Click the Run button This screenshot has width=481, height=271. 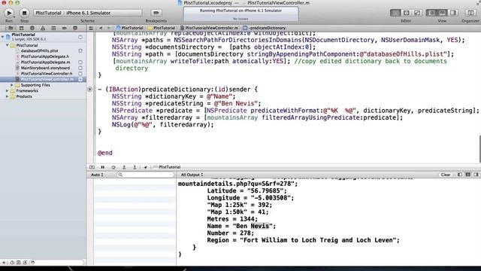(x=9, y=13)
